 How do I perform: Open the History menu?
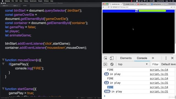pyautogui.click(x=26, y=1)
